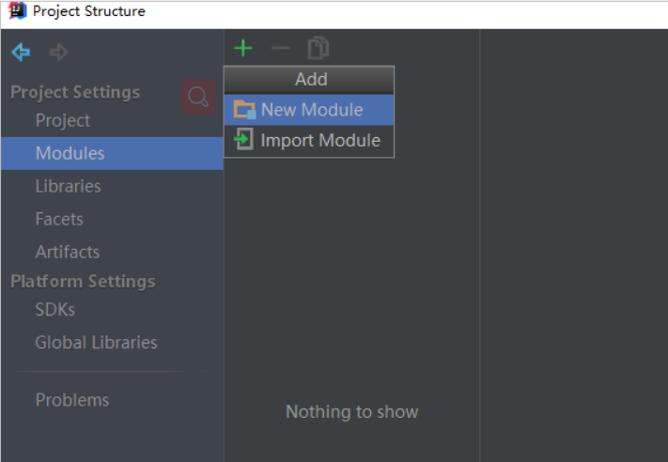
Task: Go to Facets settings
Action: (x=59, y=219)
